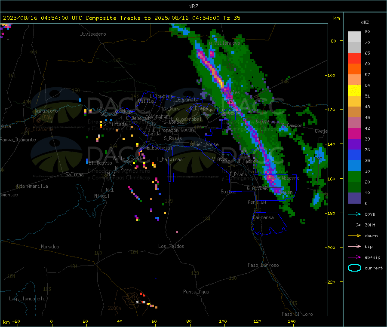Image resolution: width=387 pixels, height=327 pixels.
Task: Select the 'Morados' map label
Action: point(50,247)
